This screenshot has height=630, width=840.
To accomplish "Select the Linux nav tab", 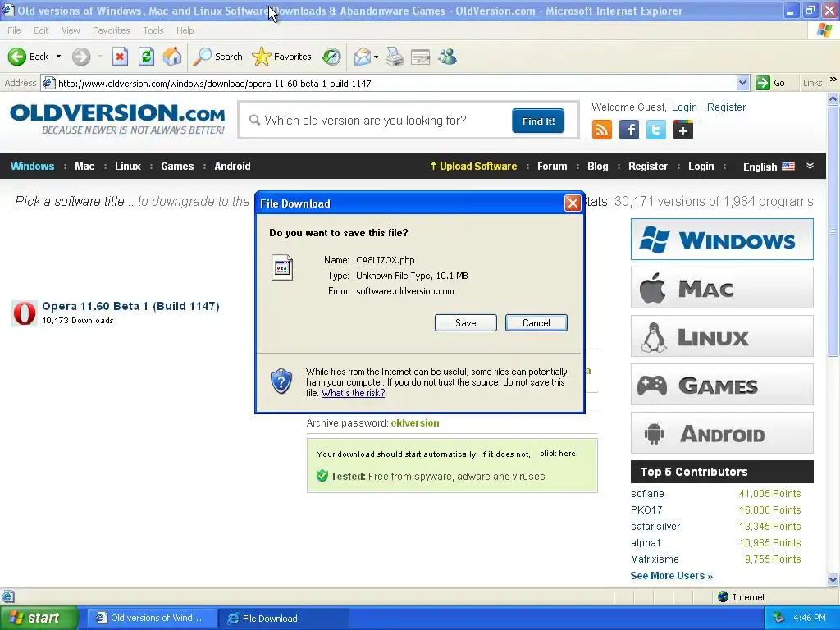I will point(128,166).
